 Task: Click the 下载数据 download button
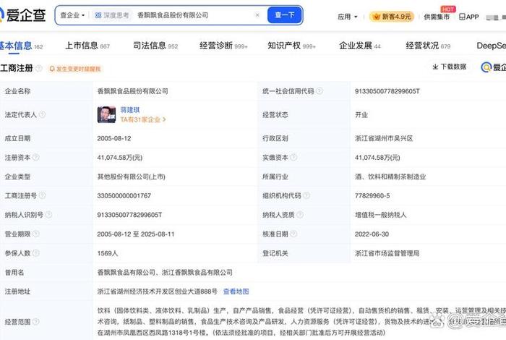click(449, 67)
